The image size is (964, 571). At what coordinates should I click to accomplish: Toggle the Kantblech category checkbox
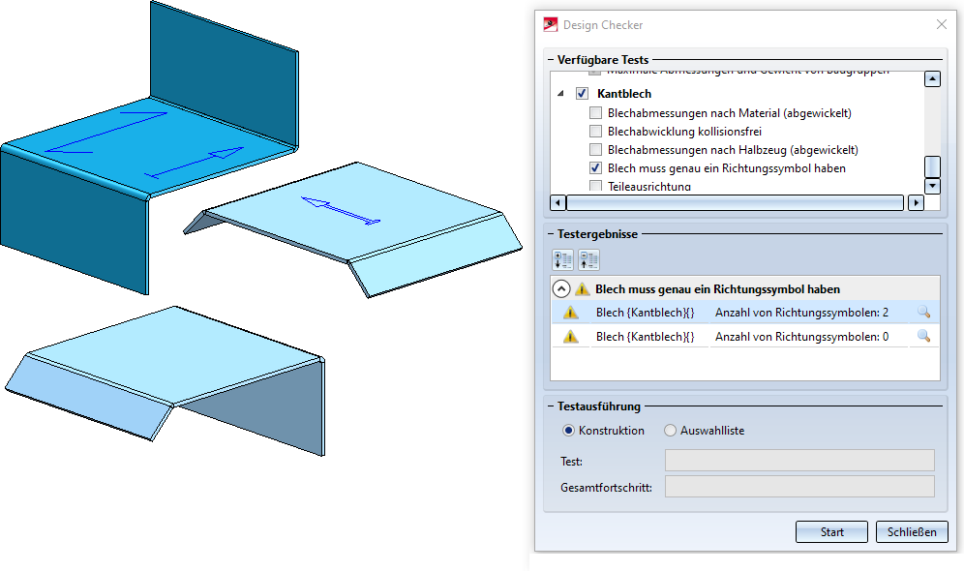(583, 94)
